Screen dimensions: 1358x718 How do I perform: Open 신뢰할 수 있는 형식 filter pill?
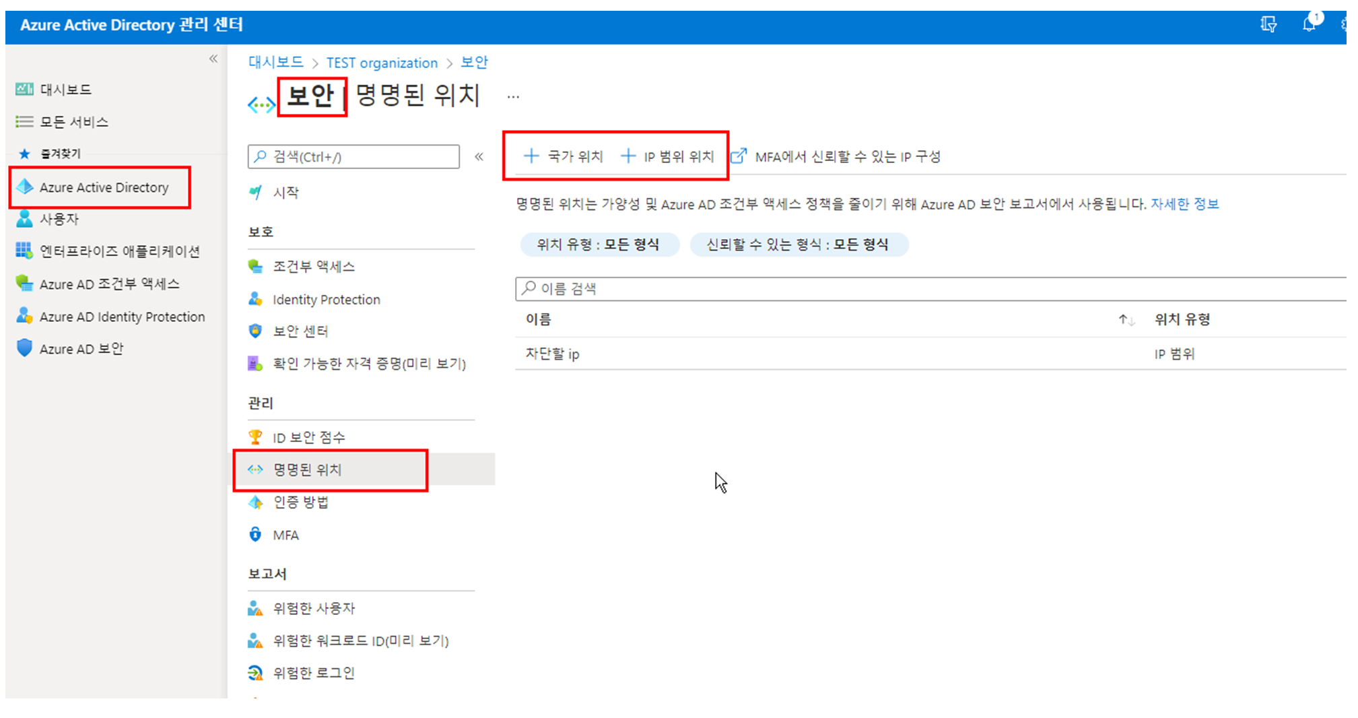[x=798, y=244]
